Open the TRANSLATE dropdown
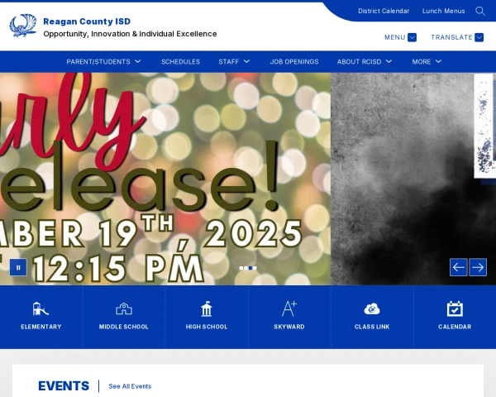The image size is (496, 397). click(457, 37)
